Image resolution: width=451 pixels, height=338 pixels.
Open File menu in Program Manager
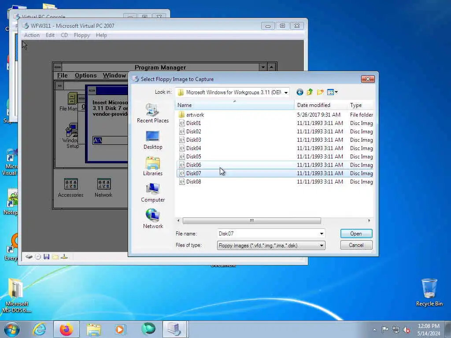[63, 75]
